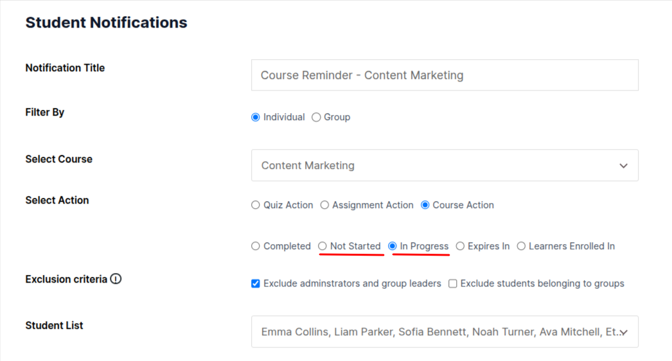Viewport: 672px width, 361px height.
Task: Enable Exclude students belonging to groups checkbox
Action: click(453, 284)
